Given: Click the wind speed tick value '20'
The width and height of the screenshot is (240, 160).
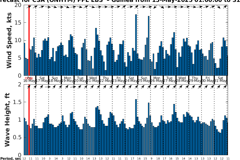Looking at the screenshot, I should pyautogui.click(x=18, y=5).
